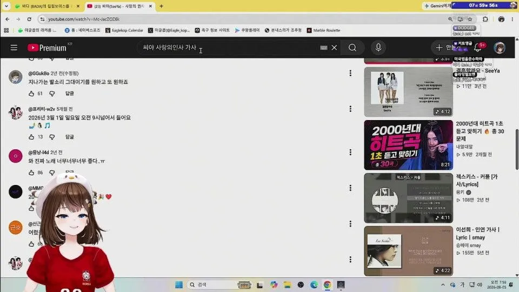The width and height of the screenshot is (519, 292).
Task: Open 젝스키스 - 커플 video thumbnail
Action: coord(409,198)
